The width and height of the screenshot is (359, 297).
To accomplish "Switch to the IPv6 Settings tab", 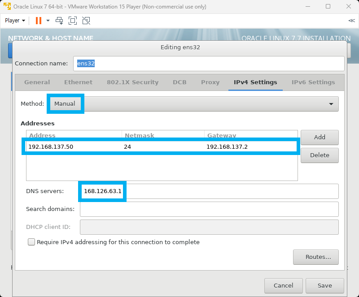I will pyautogui.click(x=313, y=82).
